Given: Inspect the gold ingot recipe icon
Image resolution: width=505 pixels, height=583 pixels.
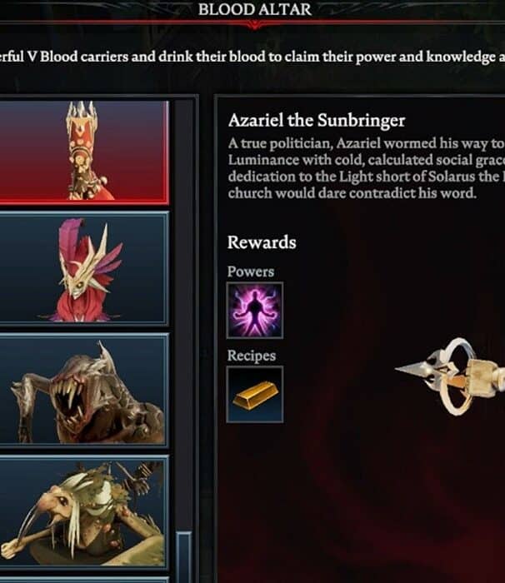Looking at the screenshot, I should 255,395.
